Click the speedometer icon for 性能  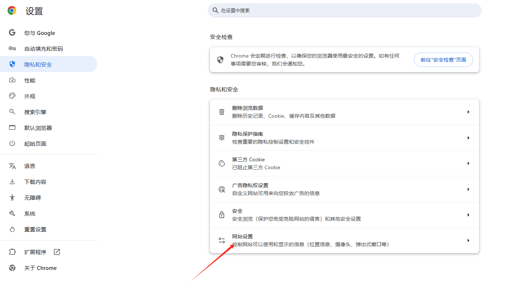[x=12, y=80]
